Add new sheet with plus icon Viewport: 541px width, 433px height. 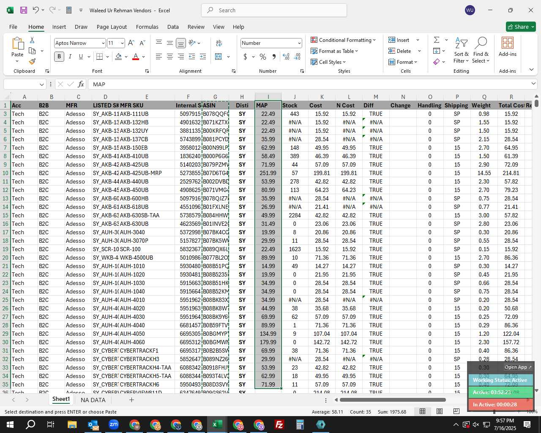[131, 400]
